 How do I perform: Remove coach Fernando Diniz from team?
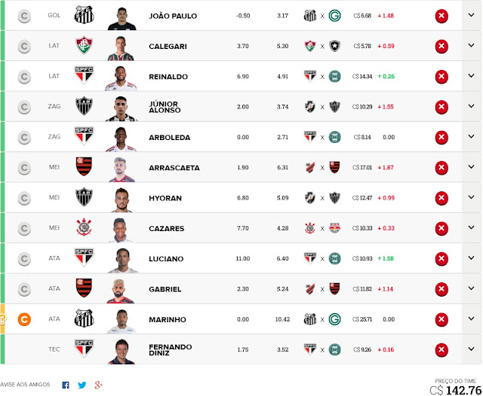(441, 349)
